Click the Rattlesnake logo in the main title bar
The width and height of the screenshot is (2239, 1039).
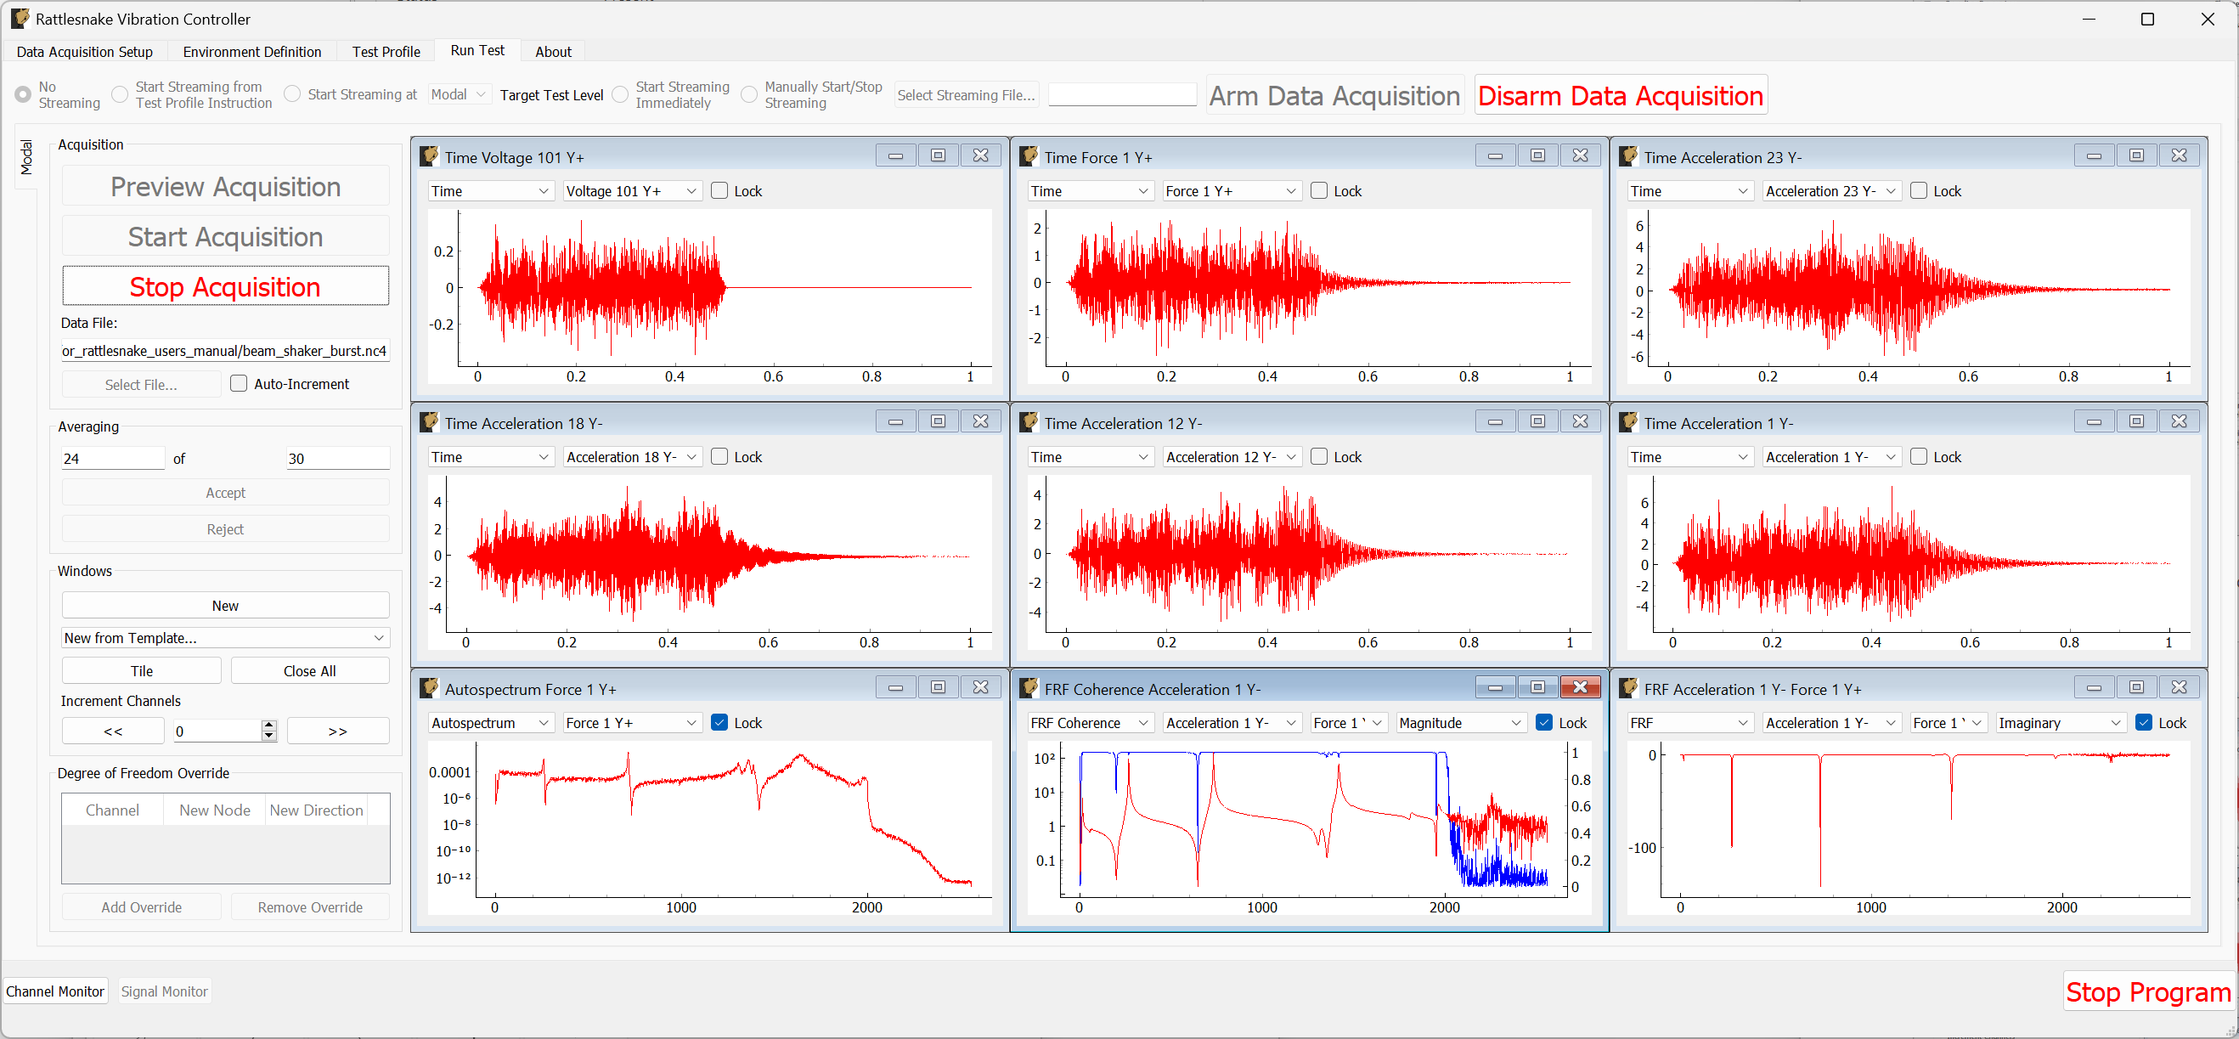20,18
